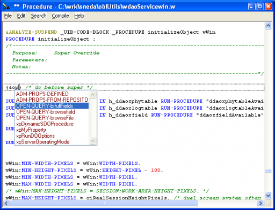
Task: Click the text h_ddaoxphytable
Action: [x=133, y=101]
